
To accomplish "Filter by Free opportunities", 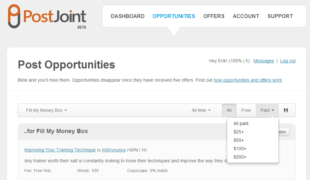I will [x=246, y=110].
